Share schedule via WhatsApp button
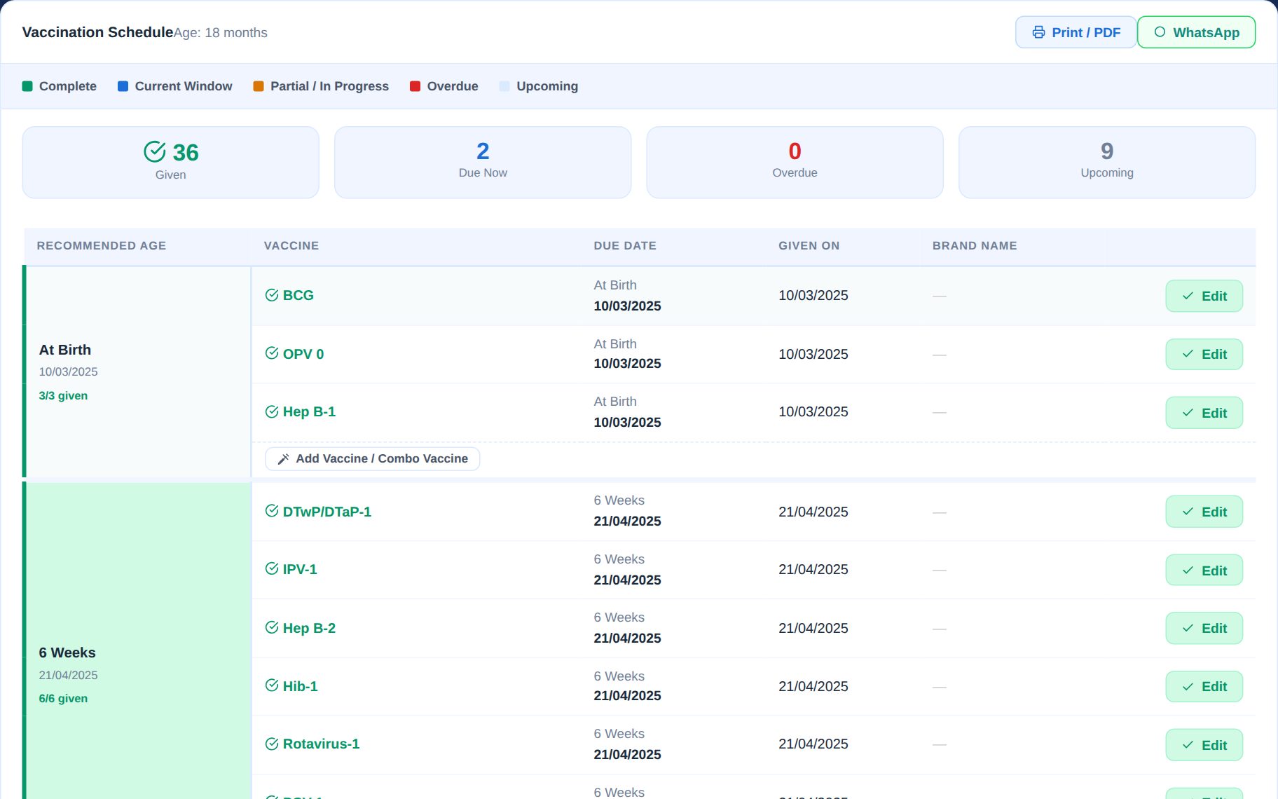The width and height of the screenshot is (1278, 799). [x=1196, y=32]
